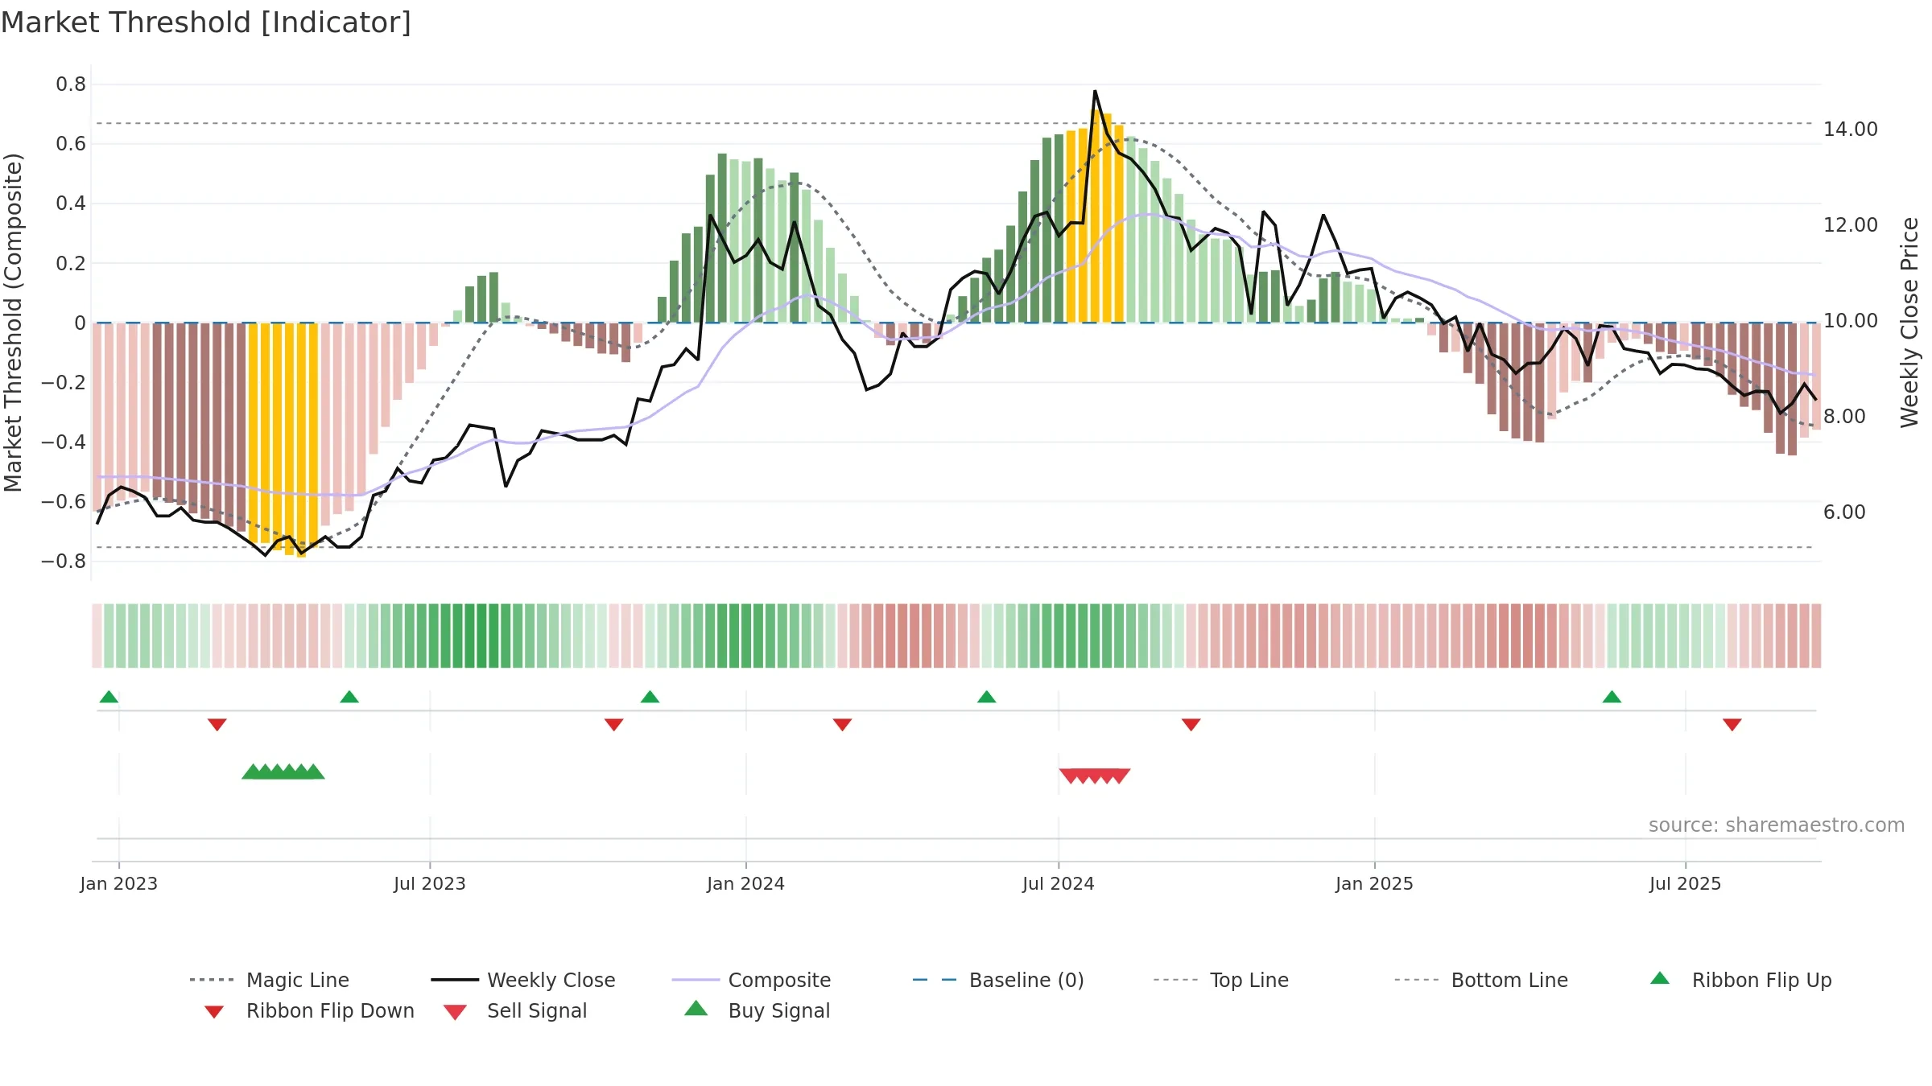The image size is (1932, 1086).
Task: Click the 'source: sharemaestro.com' attribution
Action: tap(1777, 825)
